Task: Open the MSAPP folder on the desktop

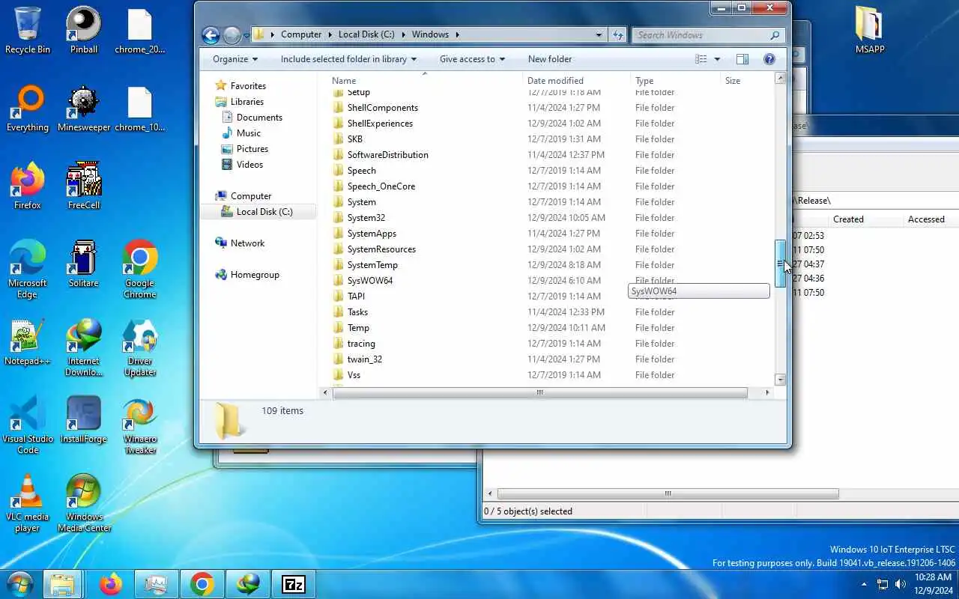Action: click(870, 31)
